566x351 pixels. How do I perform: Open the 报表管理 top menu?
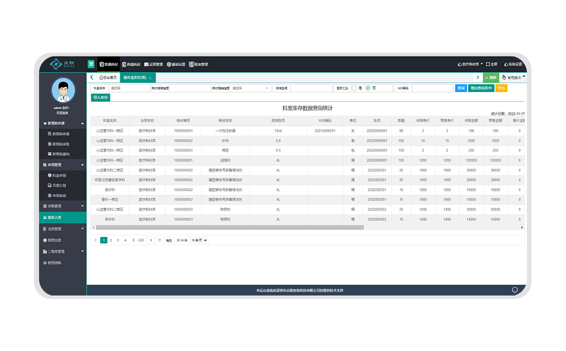click(x=199, y=65)
